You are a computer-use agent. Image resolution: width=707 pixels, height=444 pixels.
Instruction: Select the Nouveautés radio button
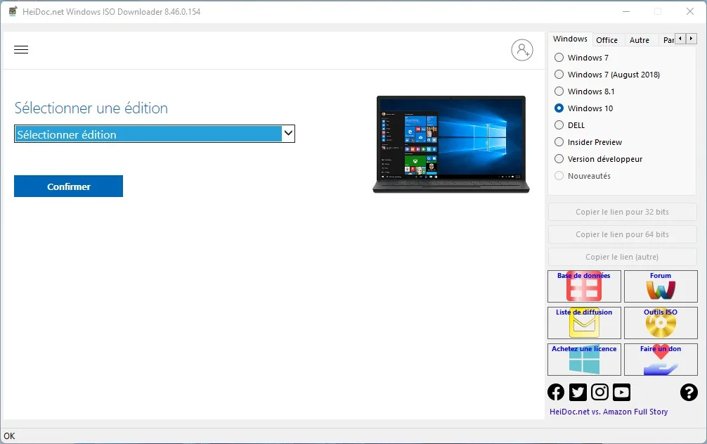point(559,176)
